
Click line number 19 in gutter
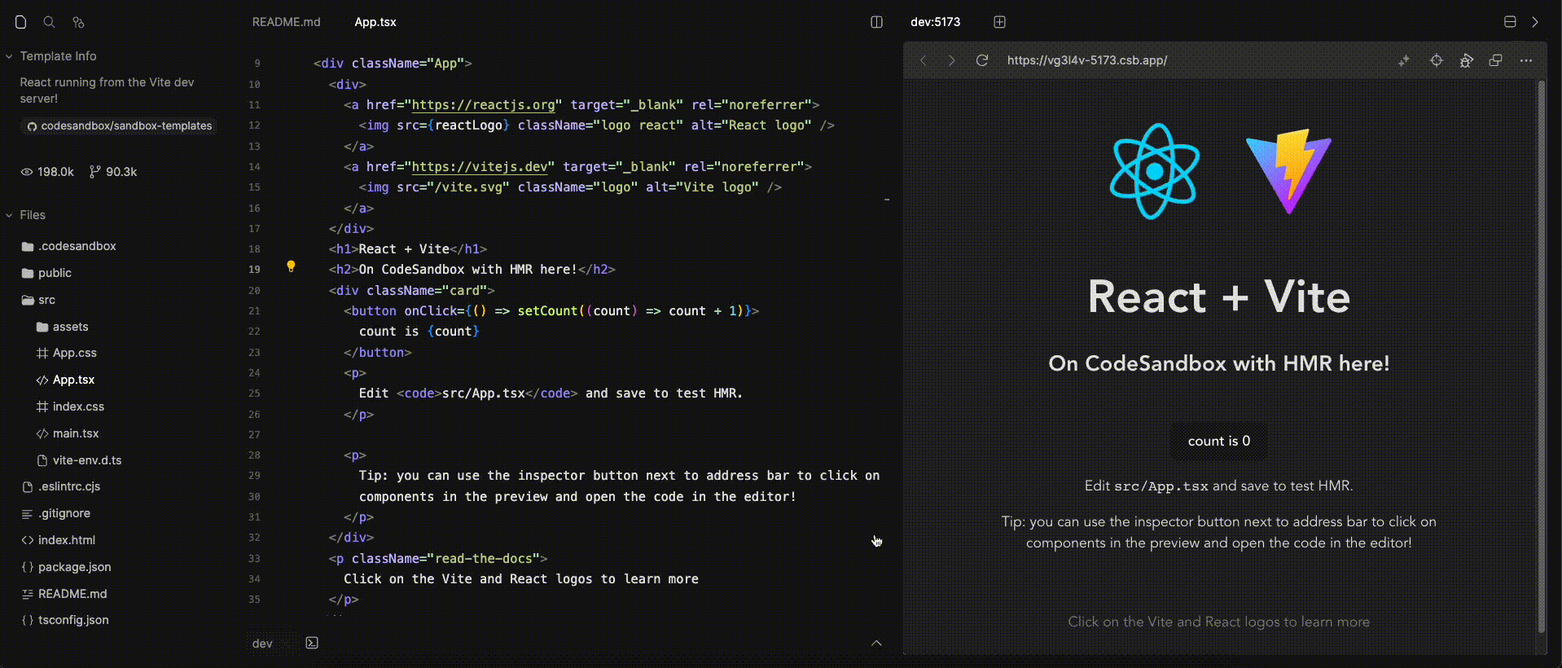coord(254,270)
